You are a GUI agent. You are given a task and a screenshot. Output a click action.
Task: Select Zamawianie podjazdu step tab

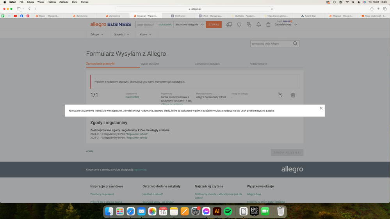[207, 64]
